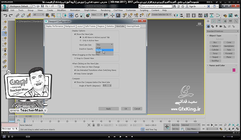This screenshot has width=241, height=140.
Task: Toggle Window/Crossing selection icon
Action: point(64,15)
